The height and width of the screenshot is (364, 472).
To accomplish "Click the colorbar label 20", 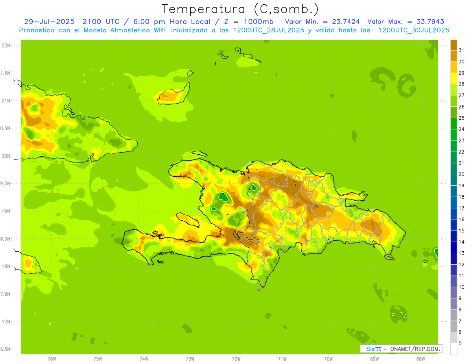I will point(461,174).
